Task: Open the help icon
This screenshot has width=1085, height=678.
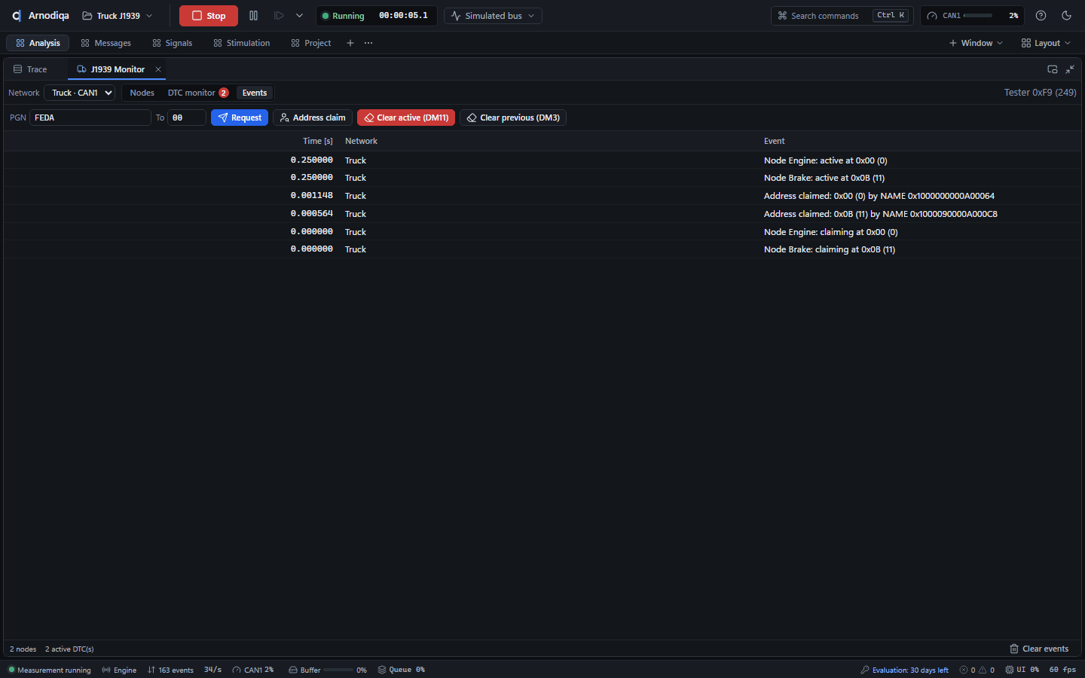Action: tap(1041, 16)
